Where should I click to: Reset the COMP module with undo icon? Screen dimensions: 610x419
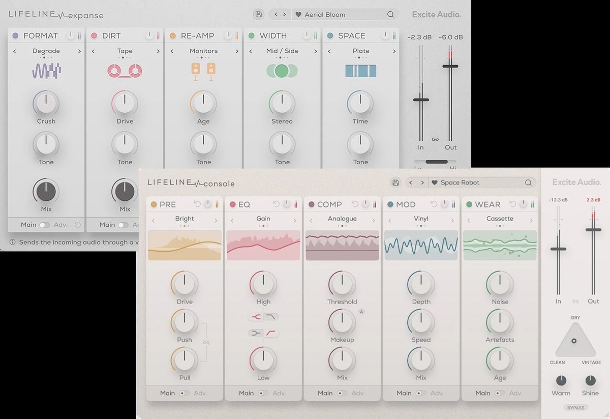355,204
